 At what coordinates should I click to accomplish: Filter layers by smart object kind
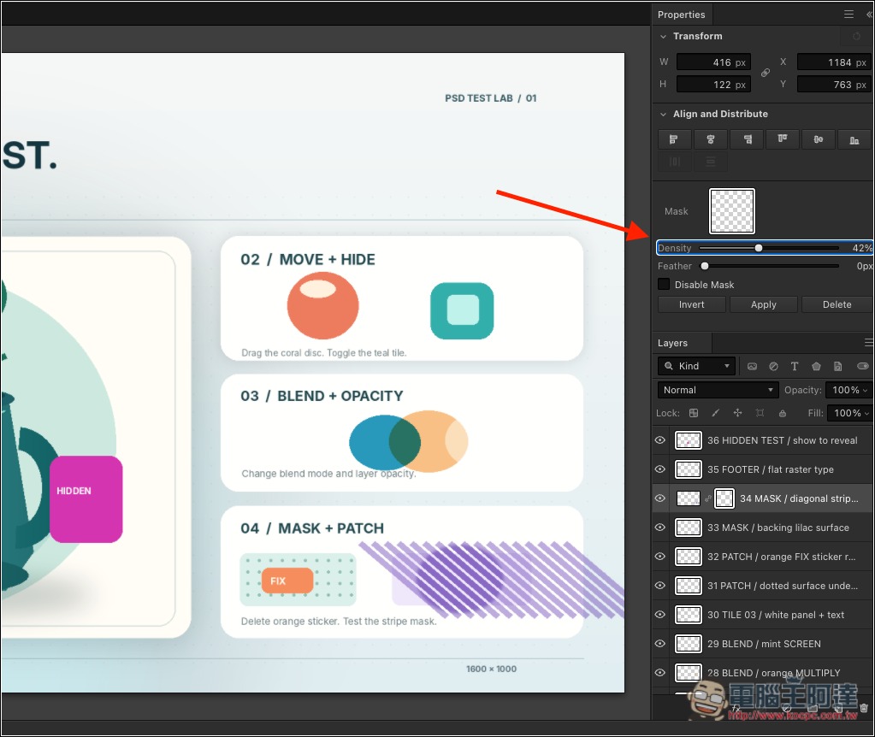837,367
